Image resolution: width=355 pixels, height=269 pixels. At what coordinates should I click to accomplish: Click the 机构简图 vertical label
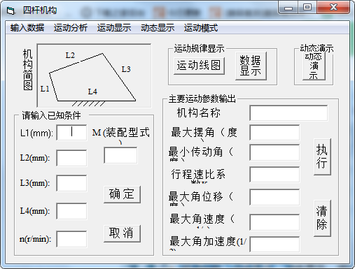pos(28,70)
